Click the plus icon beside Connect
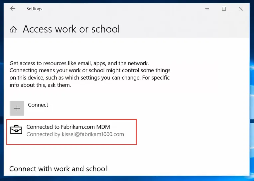254x181 pixels. pos(17,108)
